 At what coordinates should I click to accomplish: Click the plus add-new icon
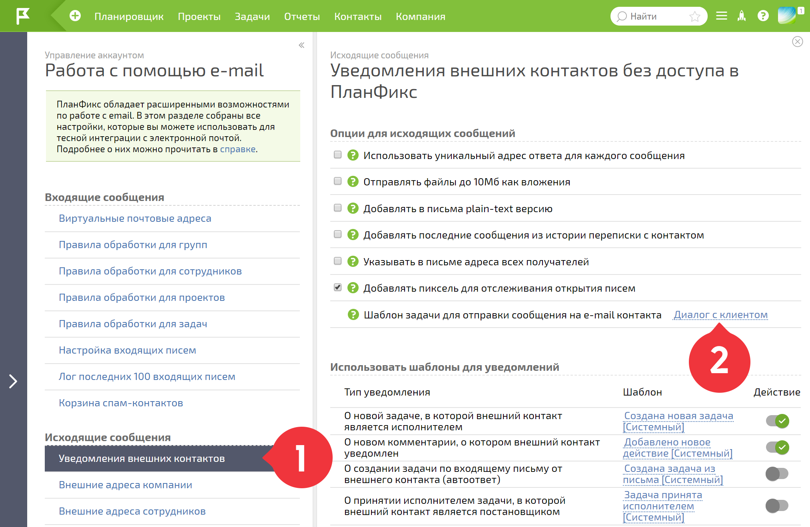[x=75, y=16]
